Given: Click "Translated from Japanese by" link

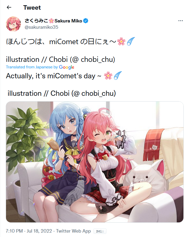Looking at the screenshot, I should [x=32, y=67].
